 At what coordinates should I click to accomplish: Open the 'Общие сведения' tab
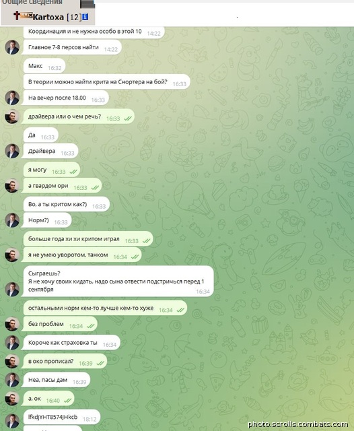pos(32,2)
